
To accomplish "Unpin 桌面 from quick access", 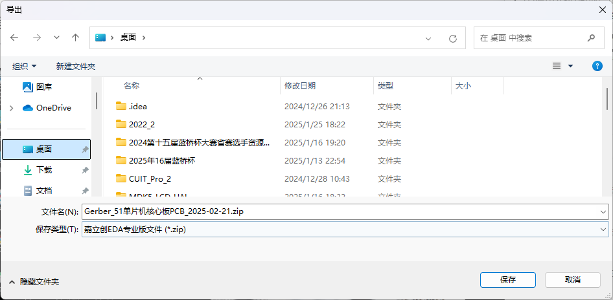I will (85, 149).
